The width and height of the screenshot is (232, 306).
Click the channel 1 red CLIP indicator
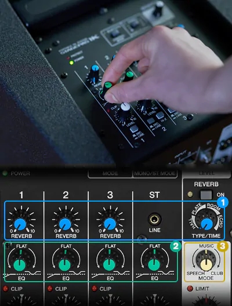coord(5,289)
